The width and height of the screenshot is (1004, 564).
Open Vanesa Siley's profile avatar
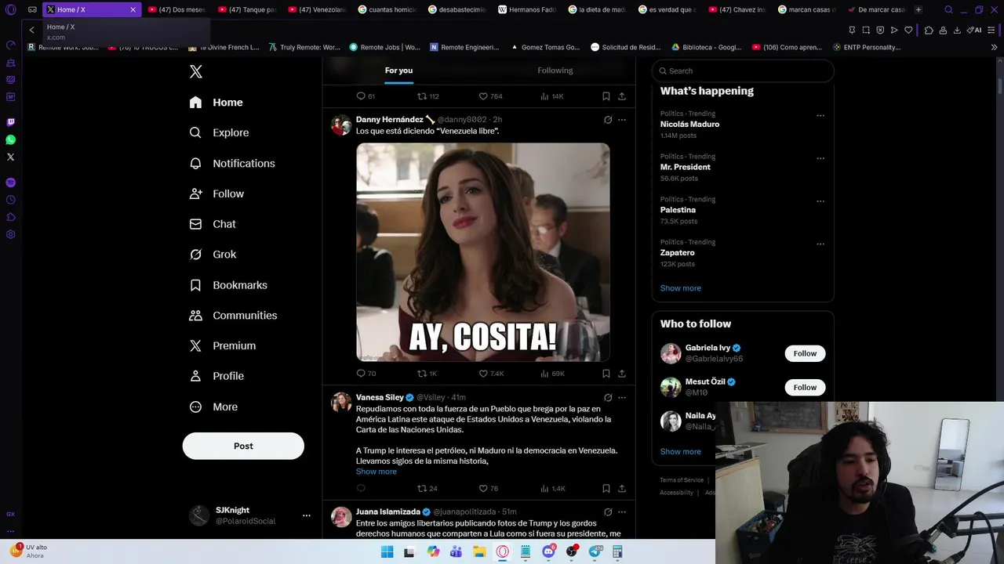pyautogui.click(x=341, y=403)
